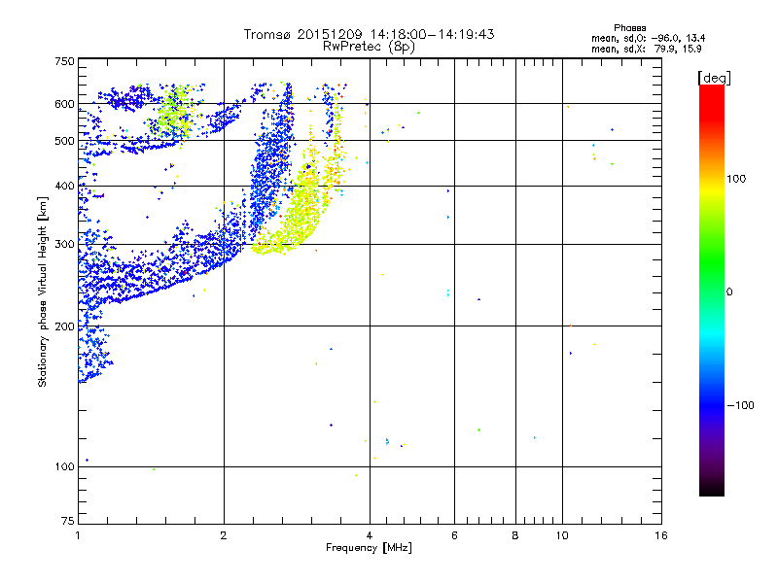Image resolution: width=778 pixels, height=583 pixels.
Task: Click the y-axis '75' tick label
Action: (68, 521)
